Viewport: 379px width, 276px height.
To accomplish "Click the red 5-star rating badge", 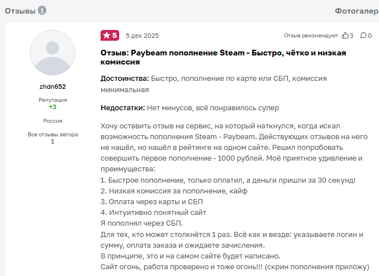I will [x=110, y=36].
